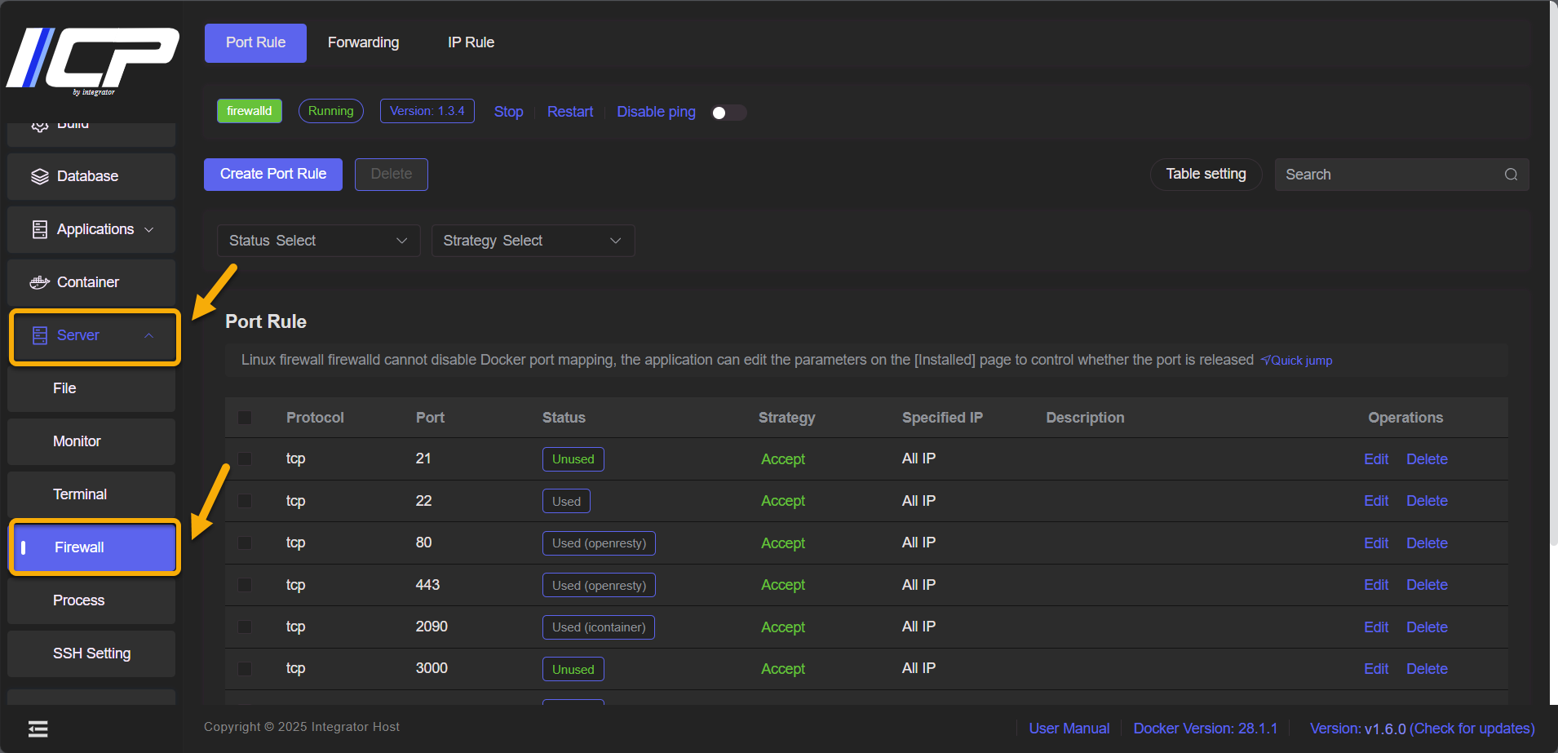Toggle the Disable ping switch

coord(729,113)
